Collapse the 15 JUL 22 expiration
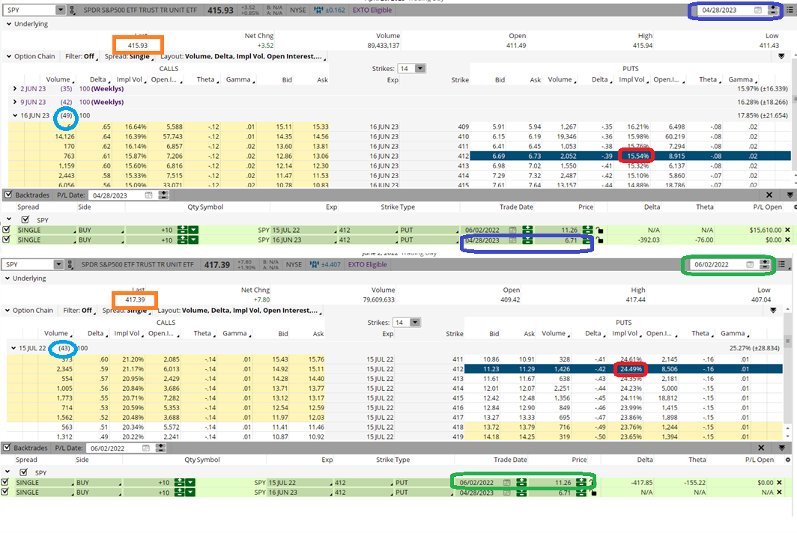The width and height of the screenshot is (797, 533). click(x=13, y=348)
